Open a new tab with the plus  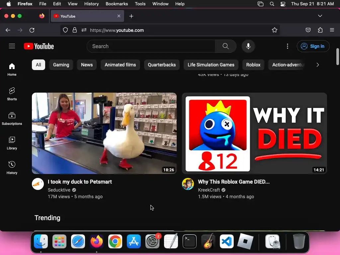131,16
